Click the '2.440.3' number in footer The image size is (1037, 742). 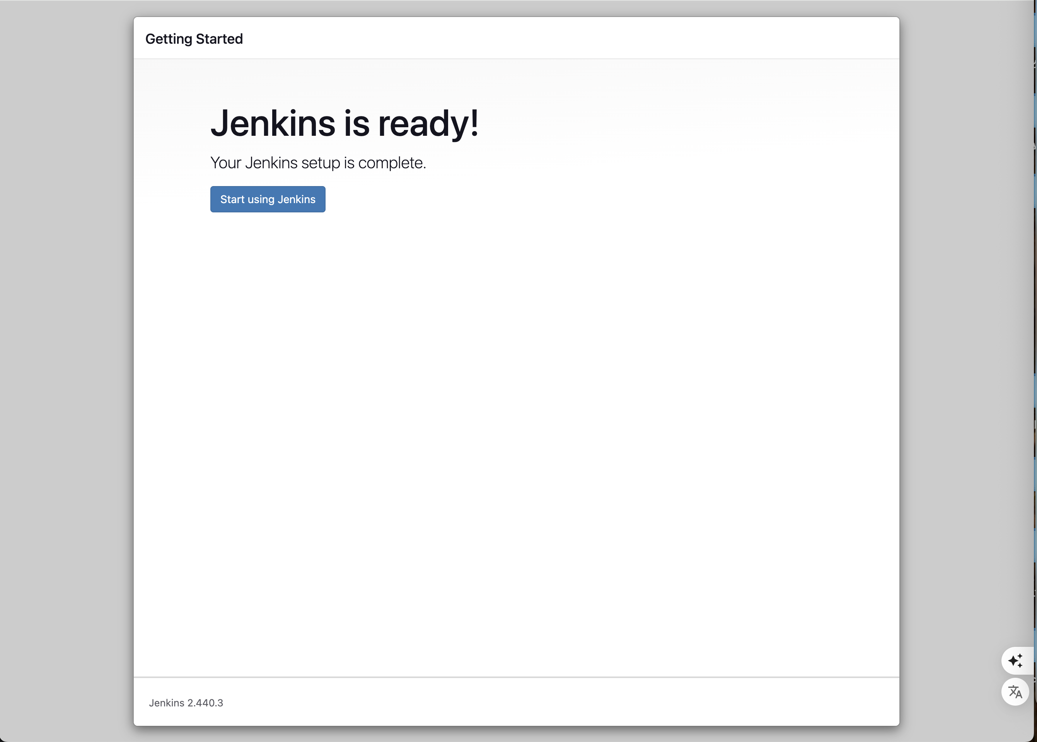coord(205,703)
